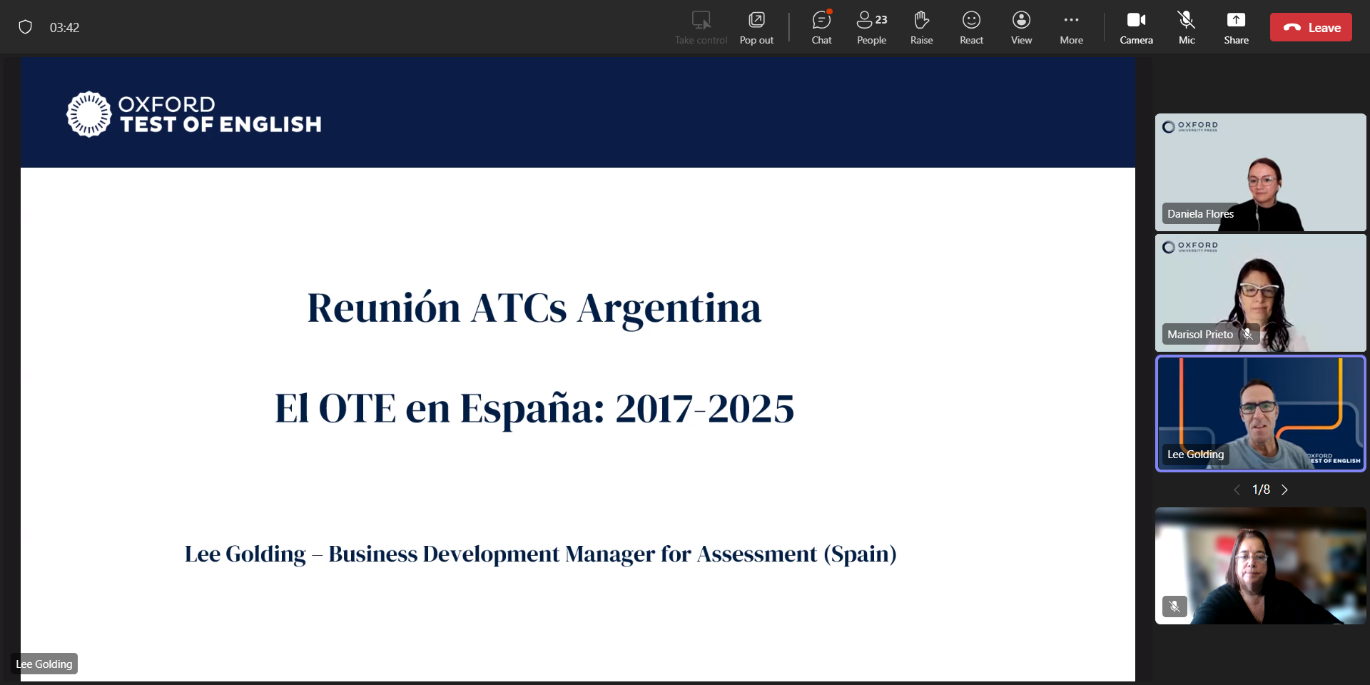This screenshot has height=685, width=1370.
Task: Open the View layout options
Action: 1021,28
